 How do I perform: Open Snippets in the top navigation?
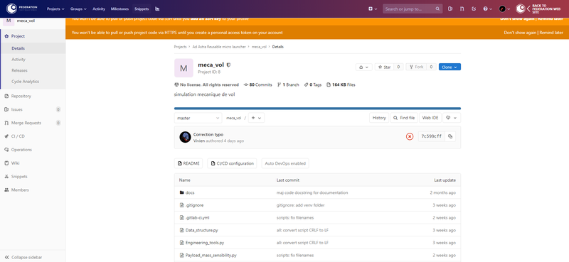142,9
